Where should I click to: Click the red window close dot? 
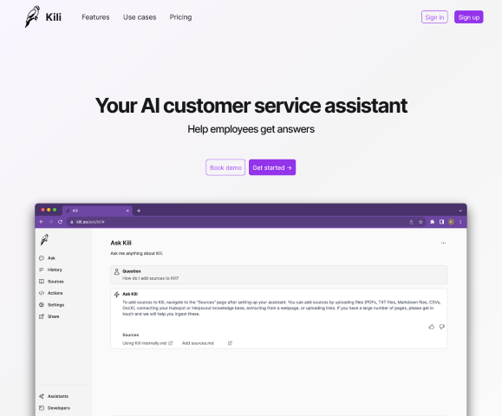[x=42, y=210]
